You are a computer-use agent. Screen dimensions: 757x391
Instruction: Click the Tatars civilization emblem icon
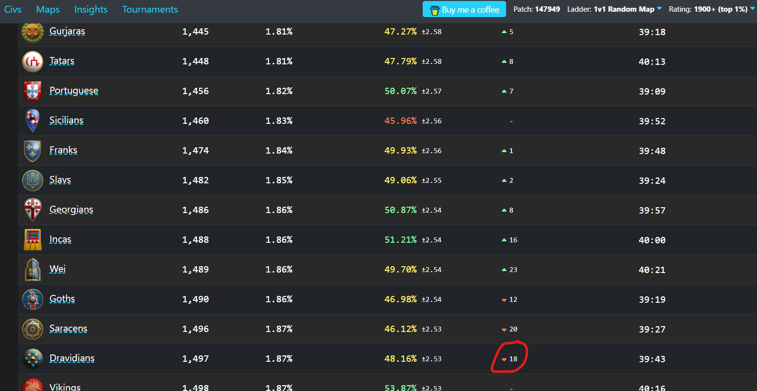(33, 61)
